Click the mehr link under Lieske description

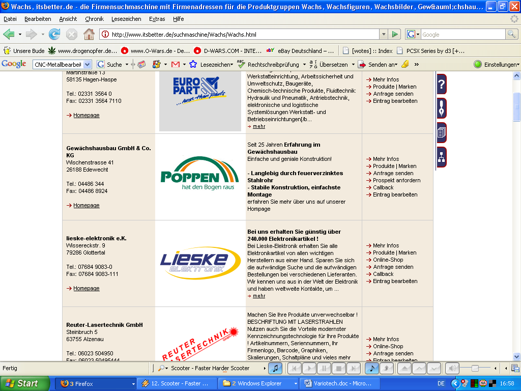pyautogui.click(x=259, y=296)
